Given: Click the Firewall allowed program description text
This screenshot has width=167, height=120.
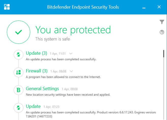Looking at the screenshot, I should (63, 77).
